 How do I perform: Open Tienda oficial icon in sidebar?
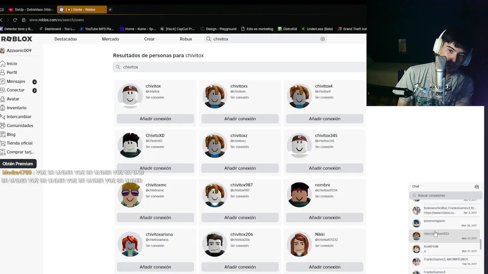click(x=3, y=143)
